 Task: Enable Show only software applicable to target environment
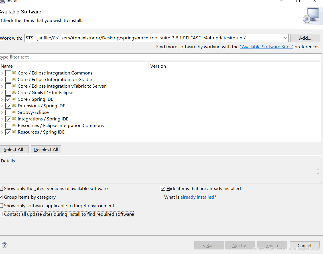point(1,205)
